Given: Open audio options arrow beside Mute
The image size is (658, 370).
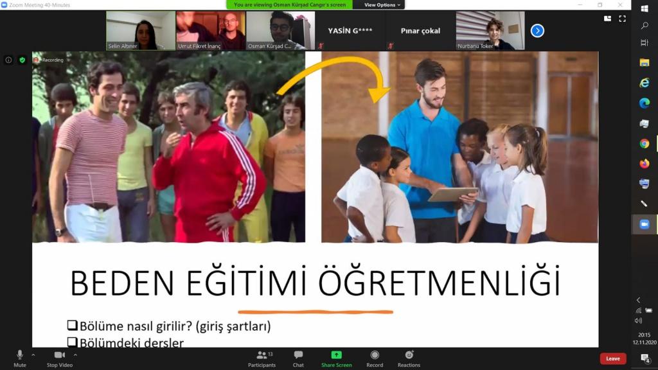Looking at the screenshot, I should click(33, 355).
